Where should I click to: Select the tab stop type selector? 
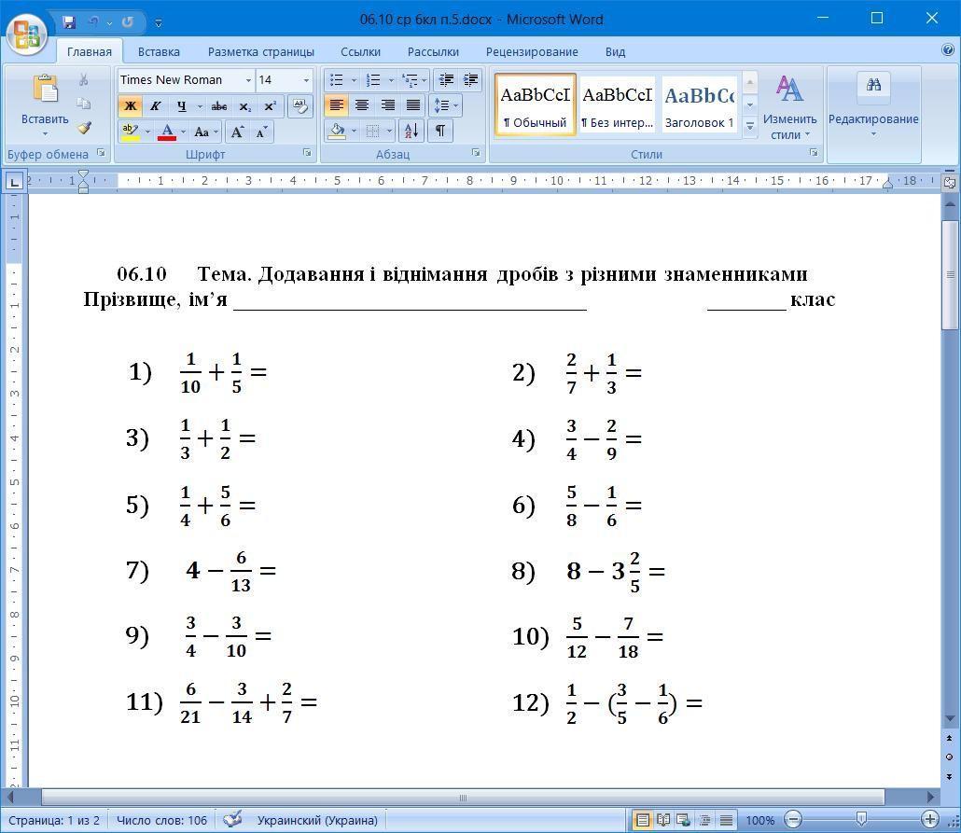(14, 181)
